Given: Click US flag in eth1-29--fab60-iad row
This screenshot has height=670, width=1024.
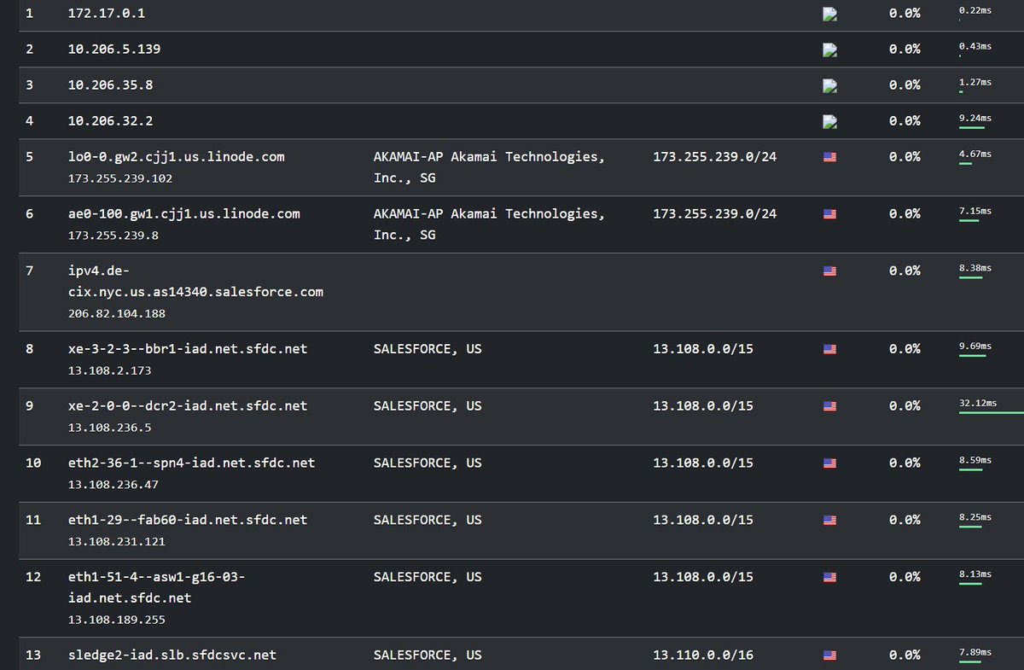Looking at the screenshot, I should 829,521.
